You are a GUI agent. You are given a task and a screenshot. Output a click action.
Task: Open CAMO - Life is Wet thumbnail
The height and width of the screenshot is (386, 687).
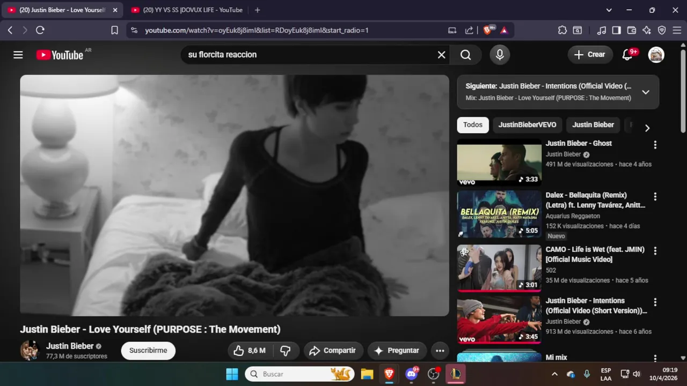[499, 269]
